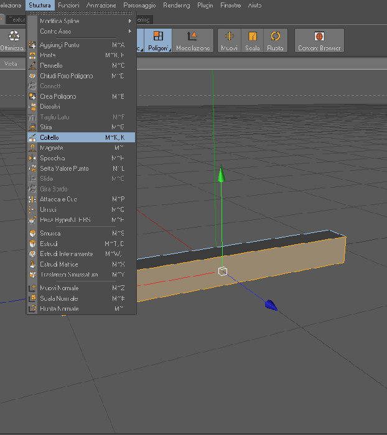Activate the Magnete magnet tool

[81, 148]
